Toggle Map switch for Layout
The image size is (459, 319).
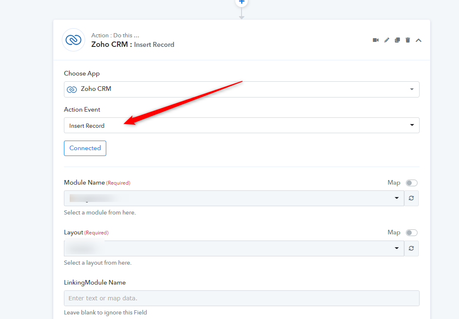pos(411,233)
